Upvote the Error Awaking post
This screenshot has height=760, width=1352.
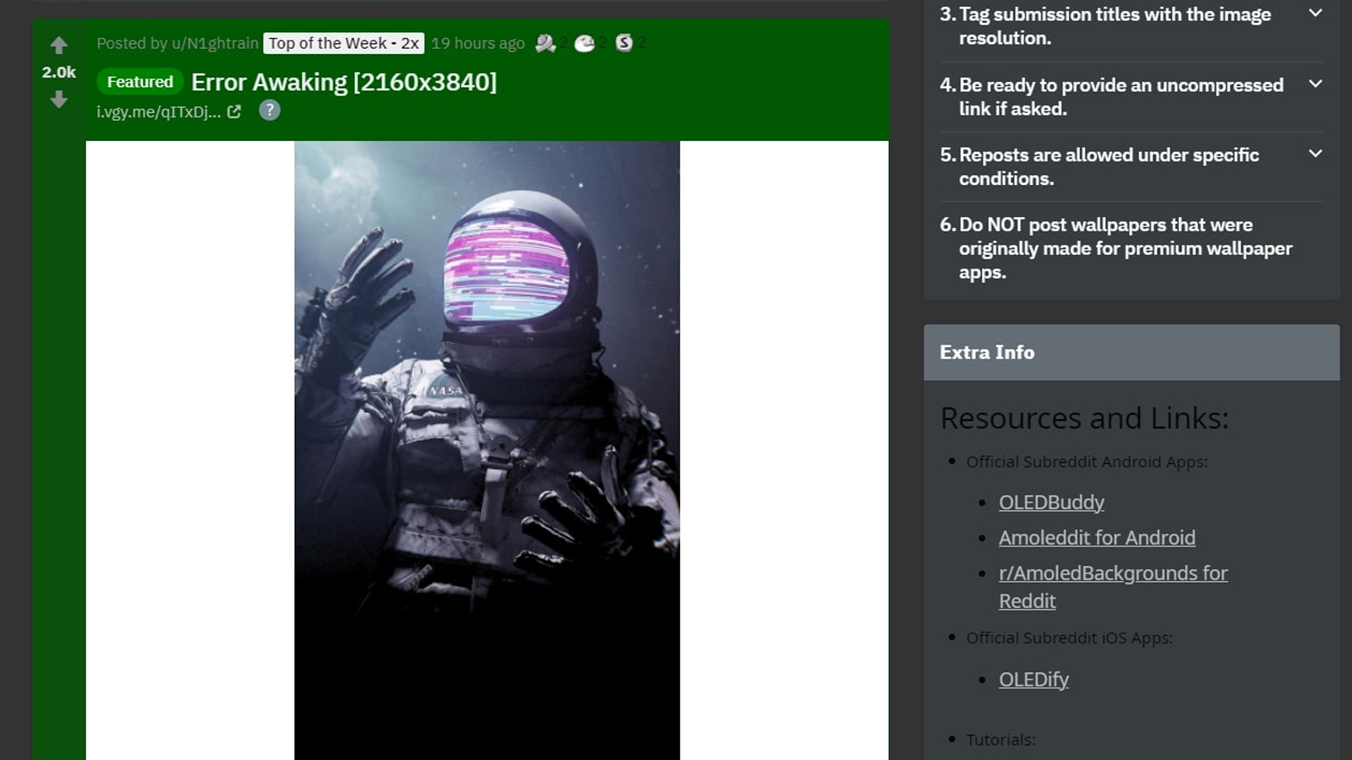click(x=58, y=45)
